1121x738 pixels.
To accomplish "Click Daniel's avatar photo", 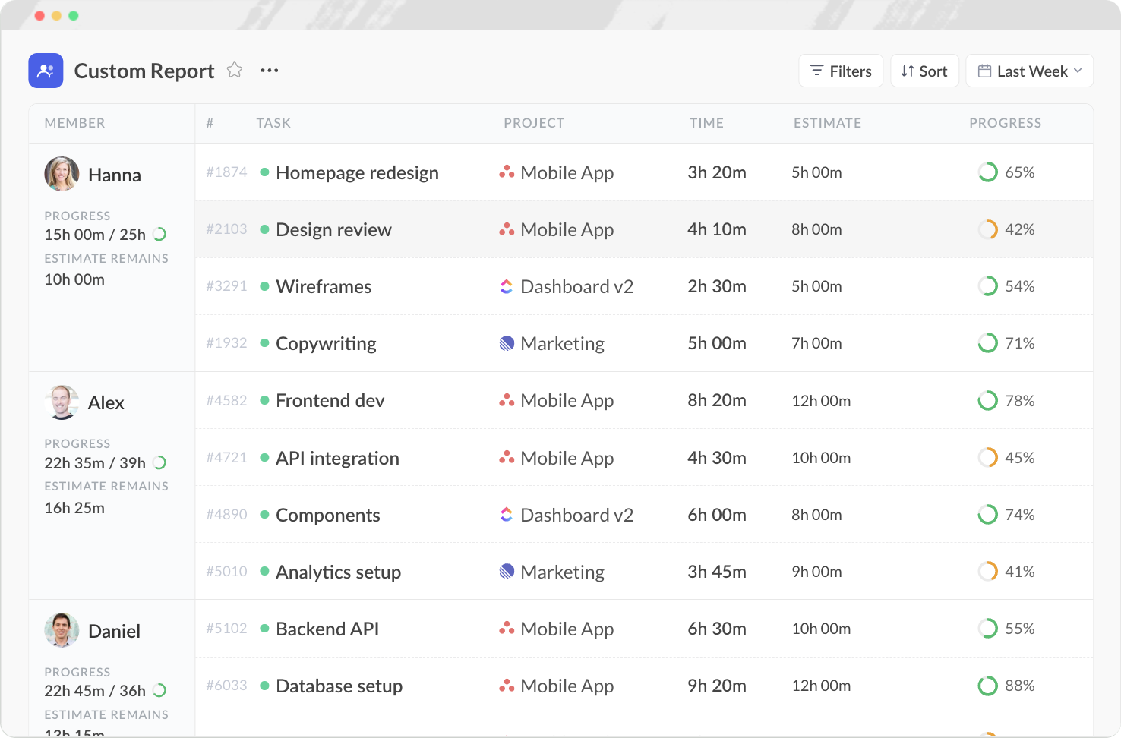I will [x=62, y=630].
